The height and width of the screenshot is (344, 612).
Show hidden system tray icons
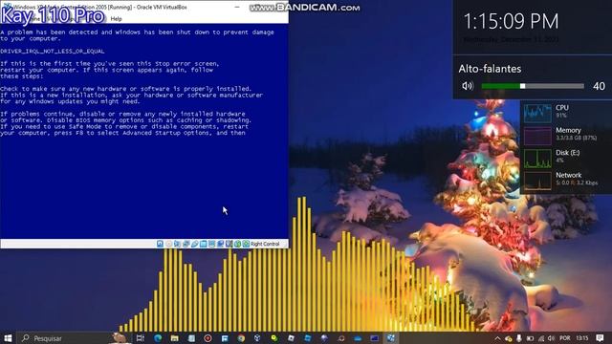tap(497, 338)
